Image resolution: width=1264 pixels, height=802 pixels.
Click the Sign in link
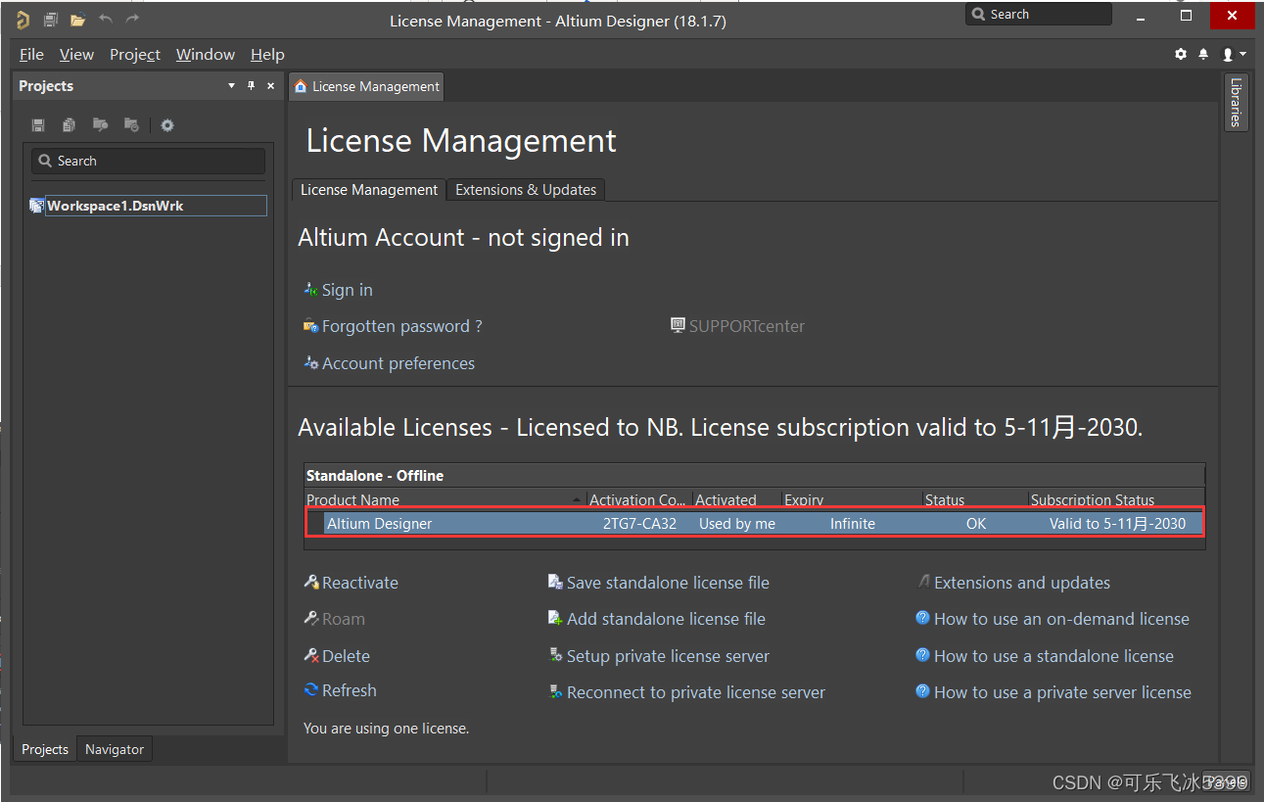pyautogui.click(x=347, y=290)
